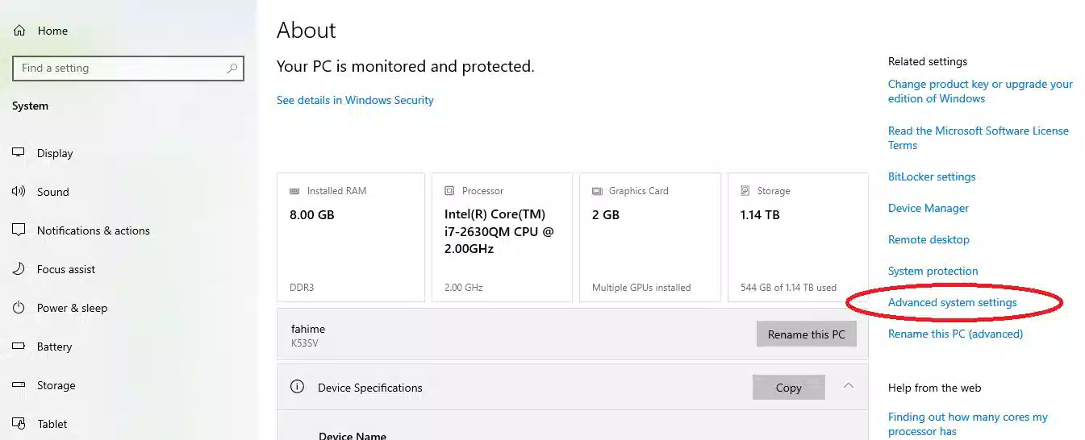Click the Device Specifications info icon
Screen dimensions: 1085x440
pyautogui.click(x=297, y=387)
